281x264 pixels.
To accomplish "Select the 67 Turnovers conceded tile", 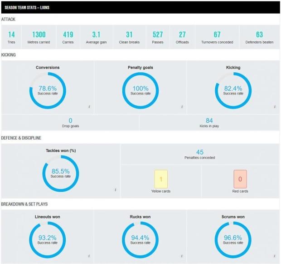I will pos(217,37).
